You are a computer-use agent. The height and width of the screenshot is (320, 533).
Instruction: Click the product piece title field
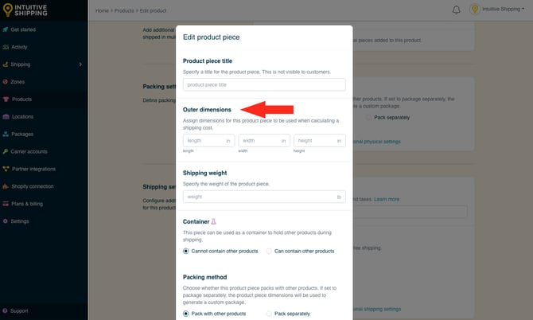[264, 84]
